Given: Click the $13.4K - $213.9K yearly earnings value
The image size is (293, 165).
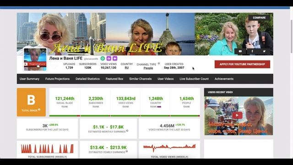Looking at the screenshot, I should tap(109, 148).
